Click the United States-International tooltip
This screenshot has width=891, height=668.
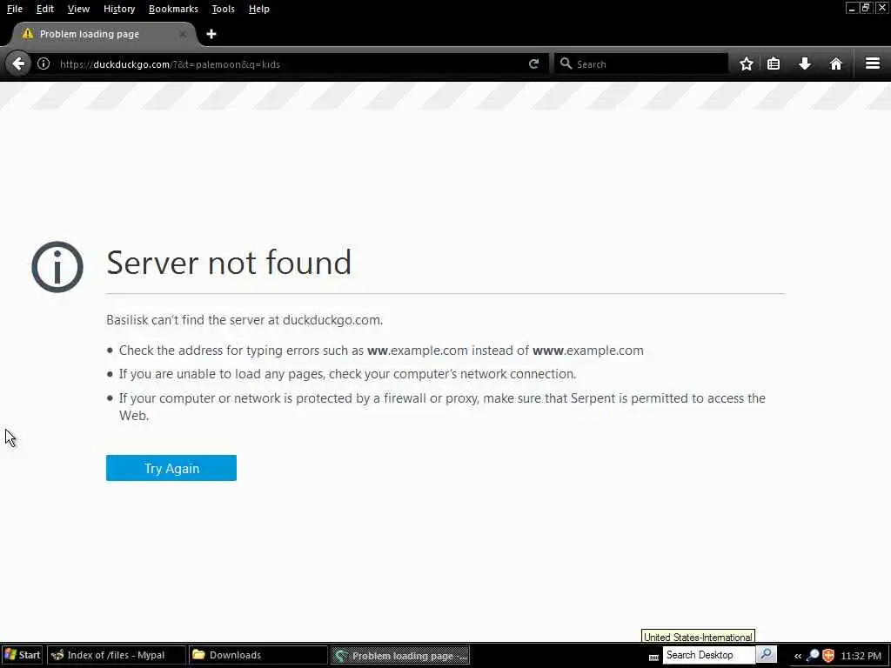click(x=698, y=637)
